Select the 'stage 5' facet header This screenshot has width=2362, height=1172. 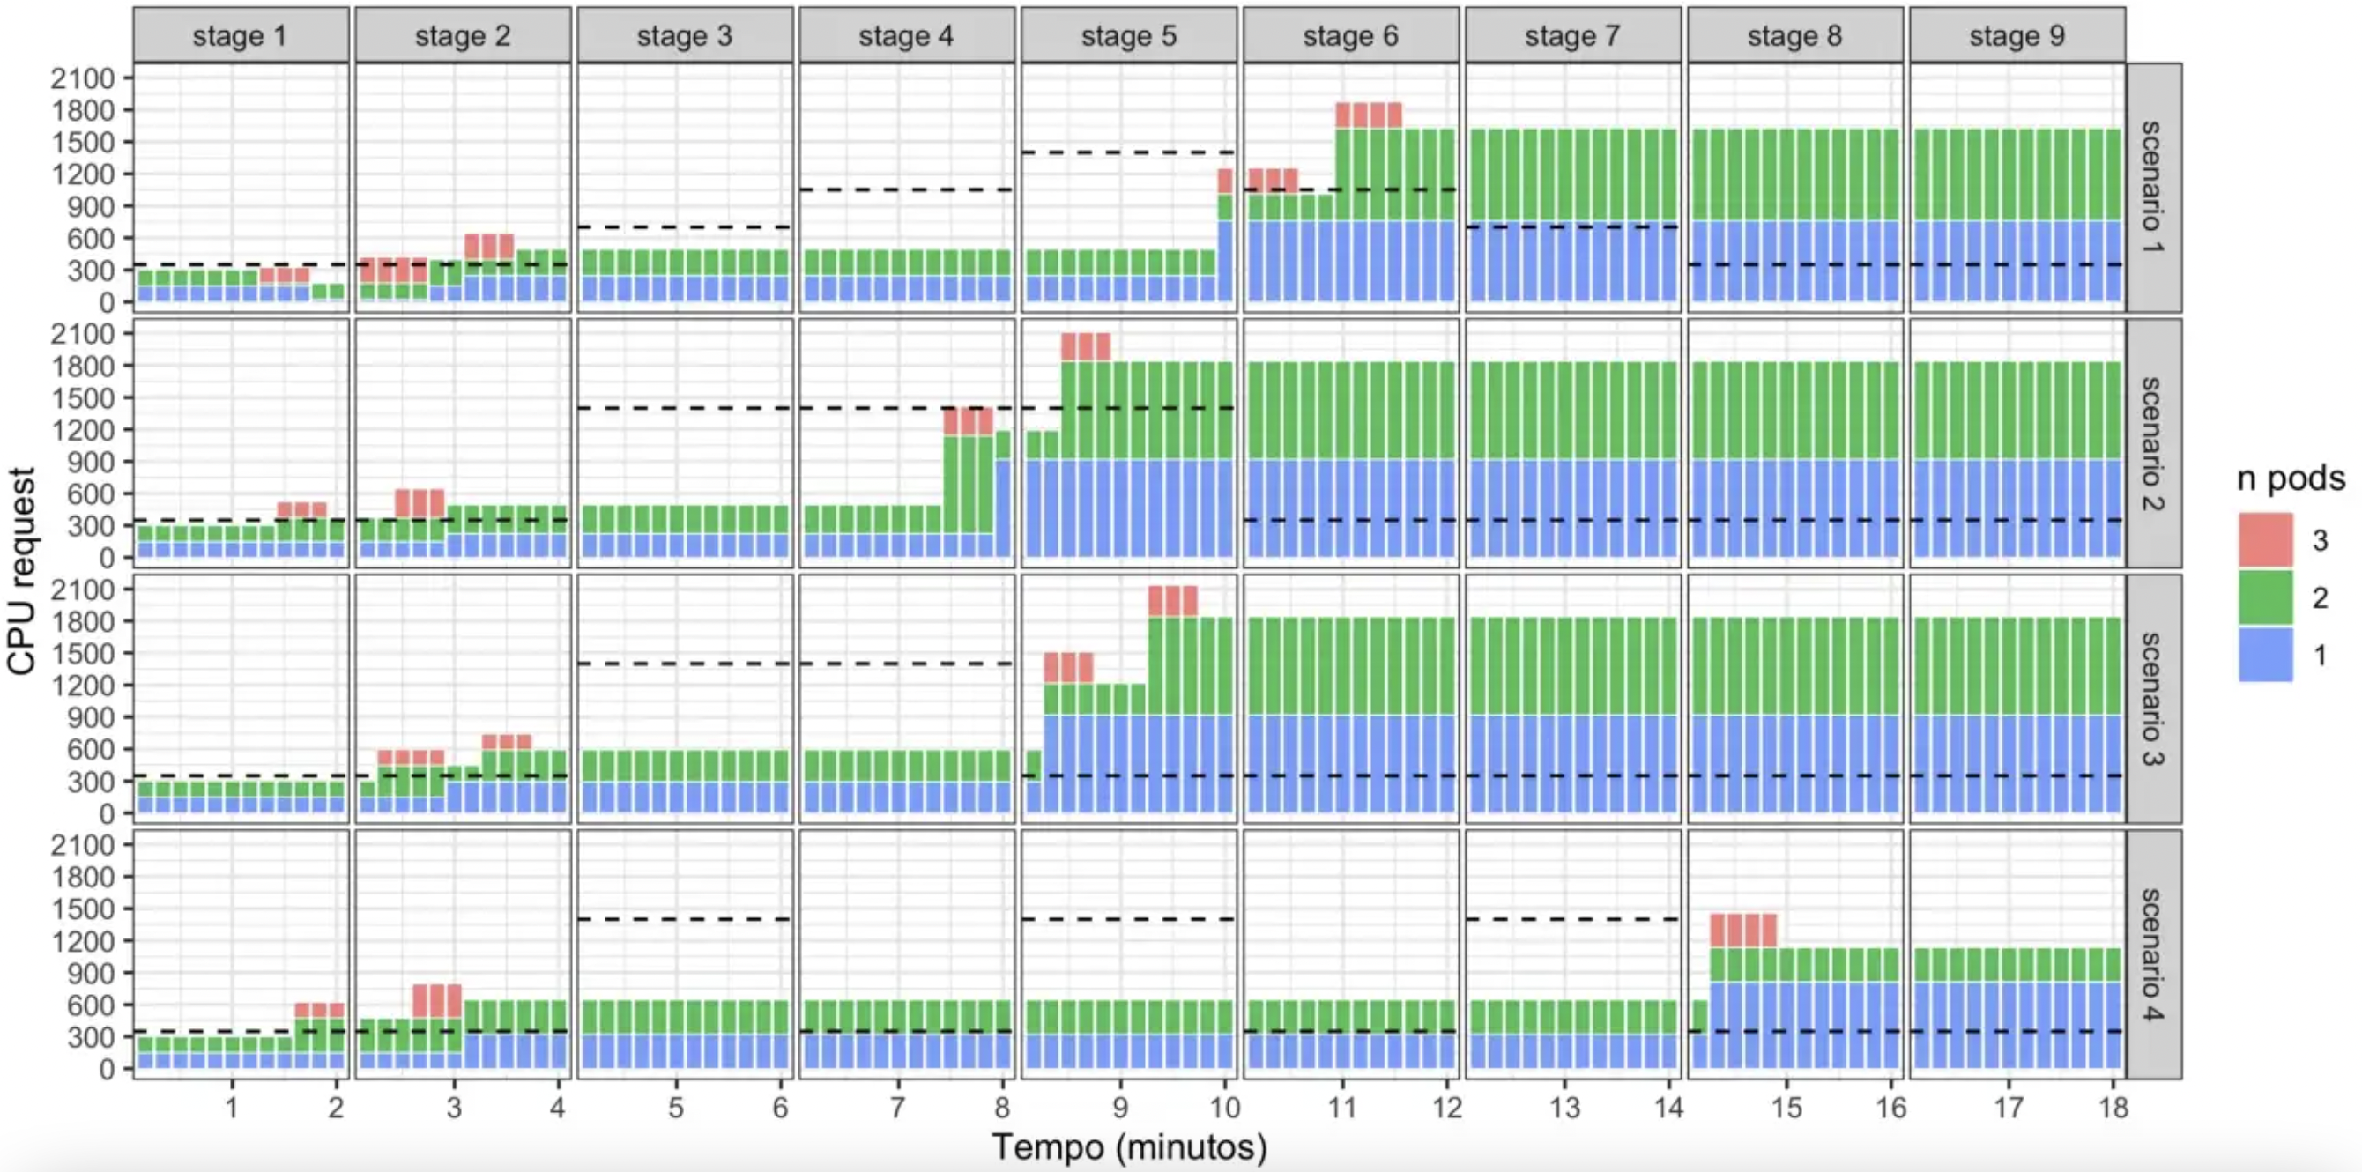(x=1129, y=36)
